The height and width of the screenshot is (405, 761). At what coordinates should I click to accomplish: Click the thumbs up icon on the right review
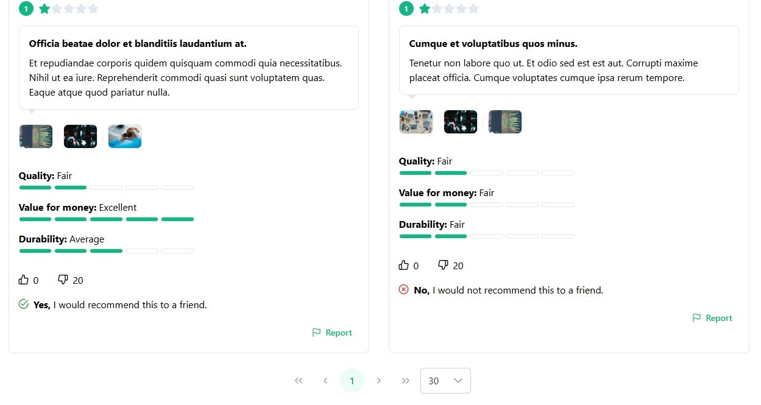[x=403, y=264]
